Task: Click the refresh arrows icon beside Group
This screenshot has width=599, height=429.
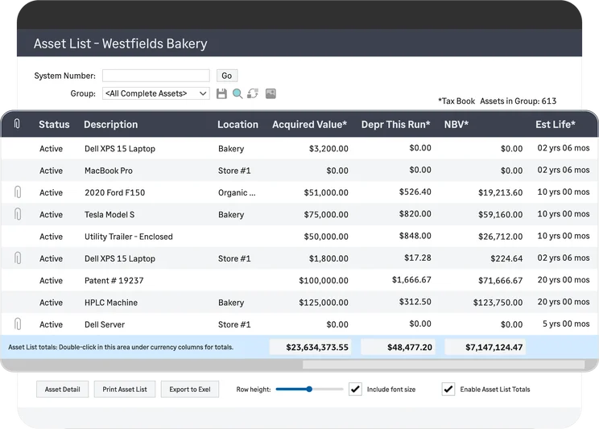Action: pyautogui.click(x=253, y=93)
